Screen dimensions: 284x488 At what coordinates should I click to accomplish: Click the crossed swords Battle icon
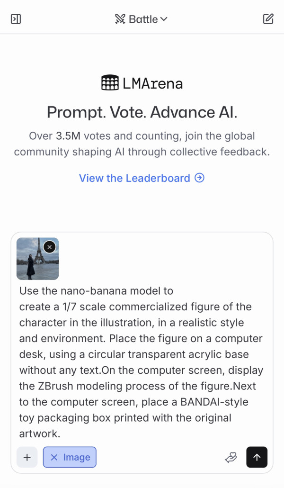pos(120,19)
